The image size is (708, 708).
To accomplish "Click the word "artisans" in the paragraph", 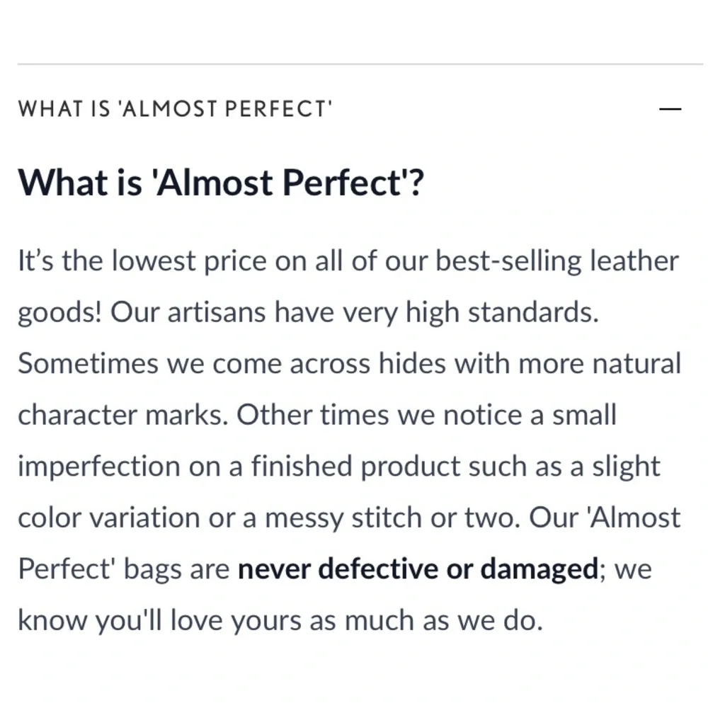I will [x=216, y=312].
